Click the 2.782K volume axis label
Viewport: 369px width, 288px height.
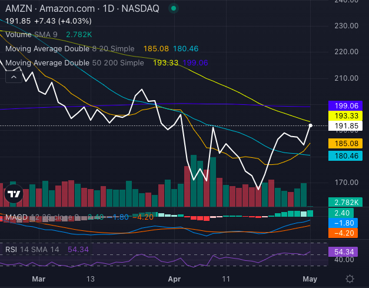pyautogui.click(x=345, y=202)
